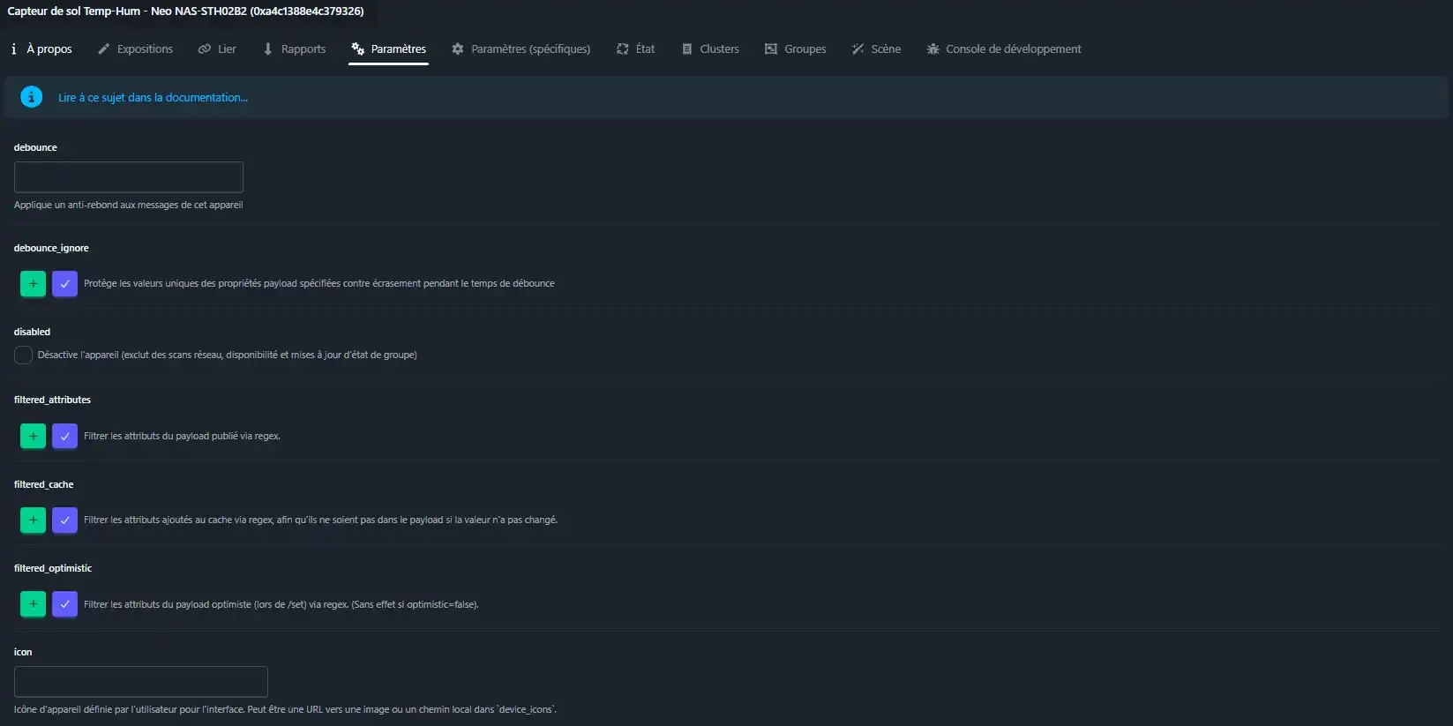Enable the disabled checkbox for device

pos(24,356)
